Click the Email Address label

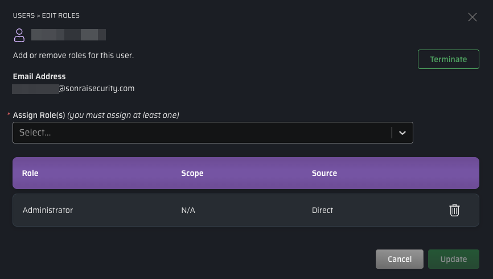(x=39, y=76)
